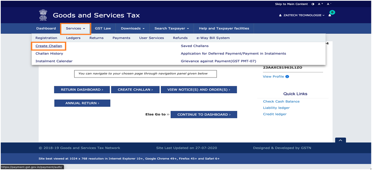This screenshot has width=372, height=170.
Task: Select the Payments submenu
Action: [x=122, y=38]
